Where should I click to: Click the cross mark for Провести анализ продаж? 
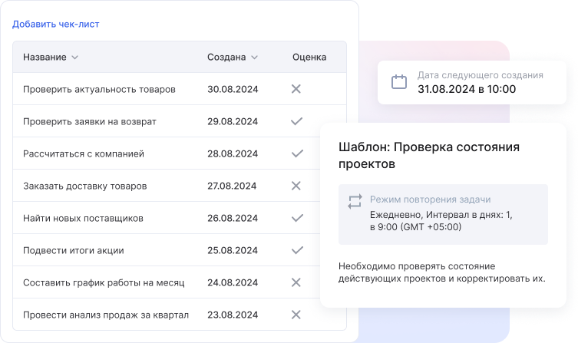pyautogui.click(x=296, y=315)
